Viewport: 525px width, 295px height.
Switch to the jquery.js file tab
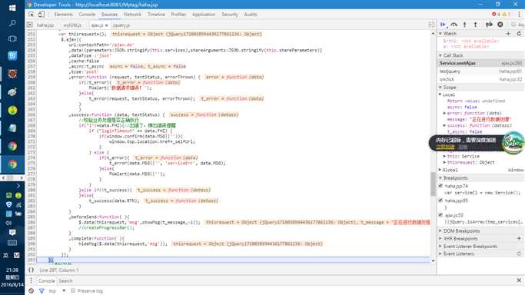tap(121, 25)
